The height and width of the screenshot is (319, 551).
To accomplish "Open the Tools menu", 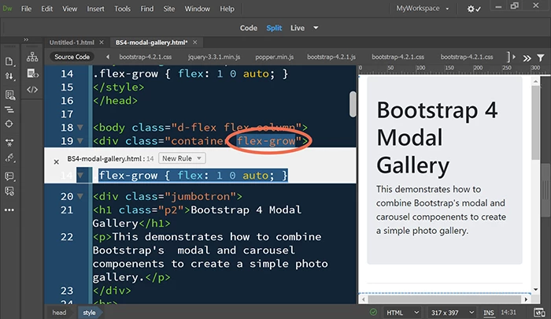I will 122,9.
